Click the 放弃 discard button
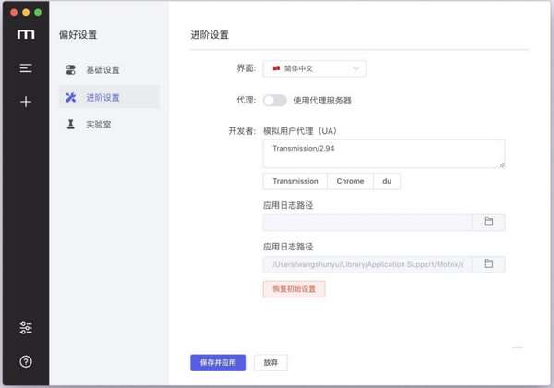This screenshot has width=554, height=388. pyautogui.click(x=271, y=362)
